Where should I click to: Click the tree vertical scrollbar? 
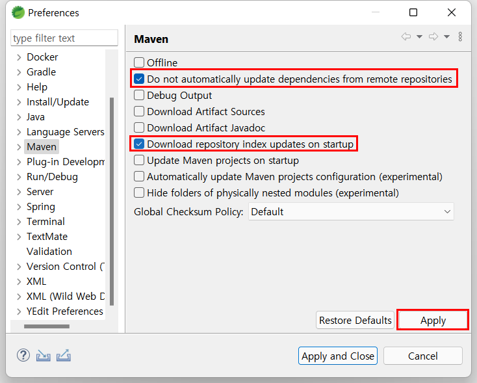(112, 201)
